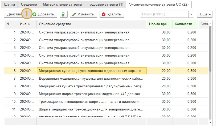Image resolution: width=217 pixels, height=128 pixels.
Task: Sort by the N column header
Action: [x=11, y=24]
